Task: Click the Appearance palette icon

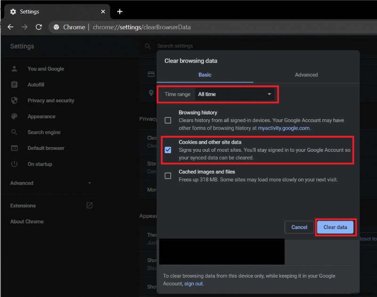Action: (15, 116)
